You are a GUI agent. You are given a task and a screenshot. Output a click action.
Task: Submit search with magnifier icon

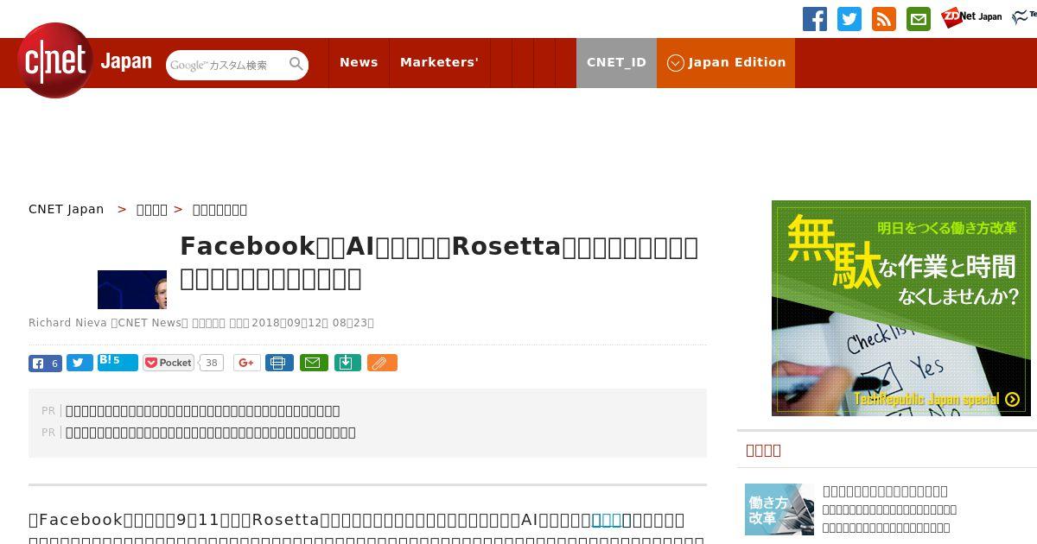[x=296, y=64]
